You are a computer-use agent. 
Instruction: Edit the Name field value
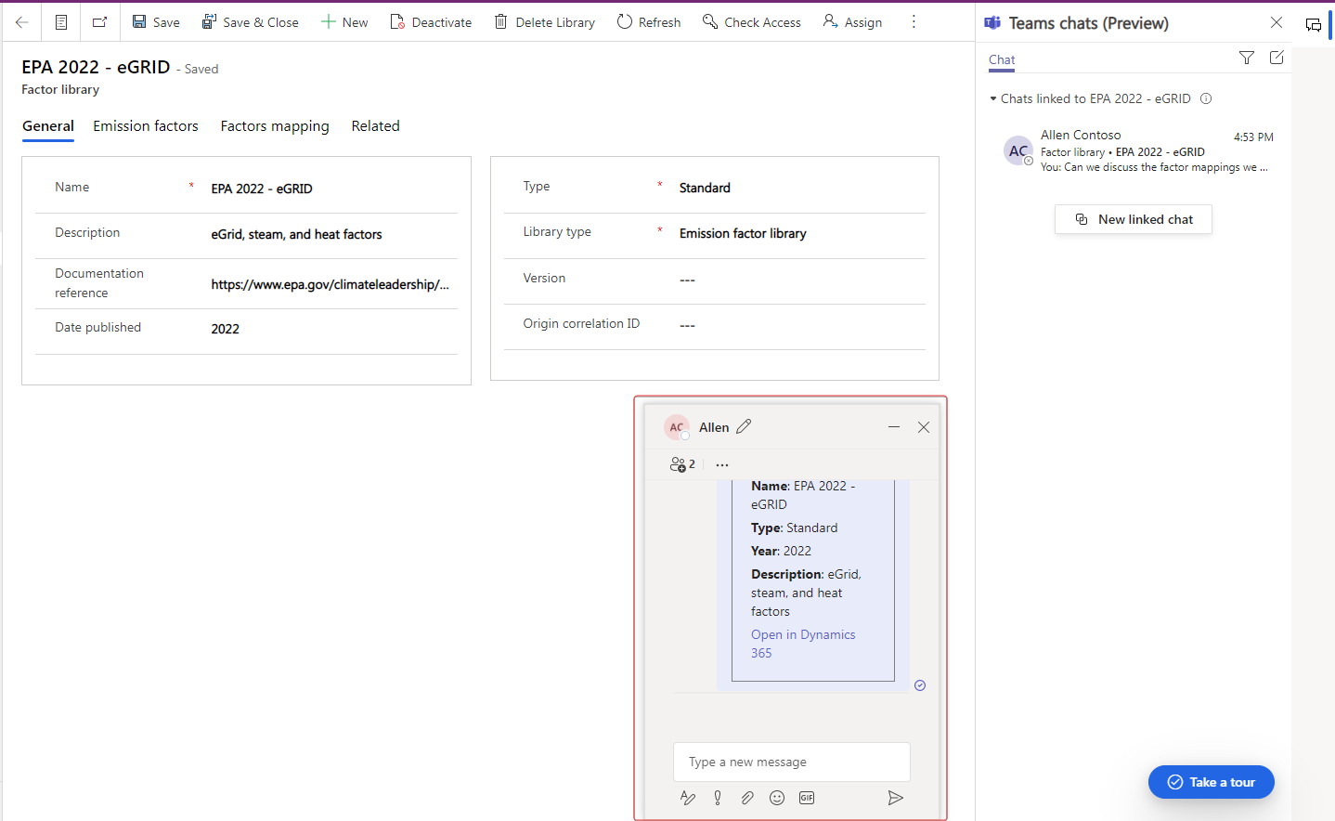point(332,189)
